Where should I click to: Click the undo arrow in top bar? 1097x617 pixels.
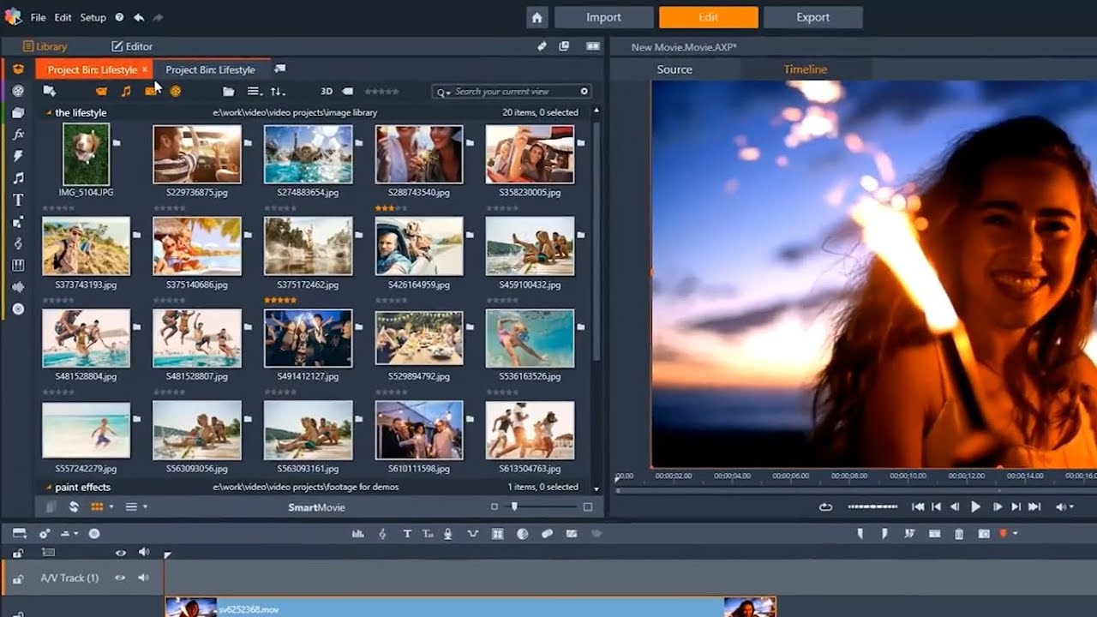click(139, 17)
